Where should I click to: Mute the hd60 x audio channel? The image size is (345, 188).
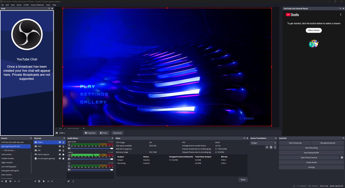tap(69, 159)
